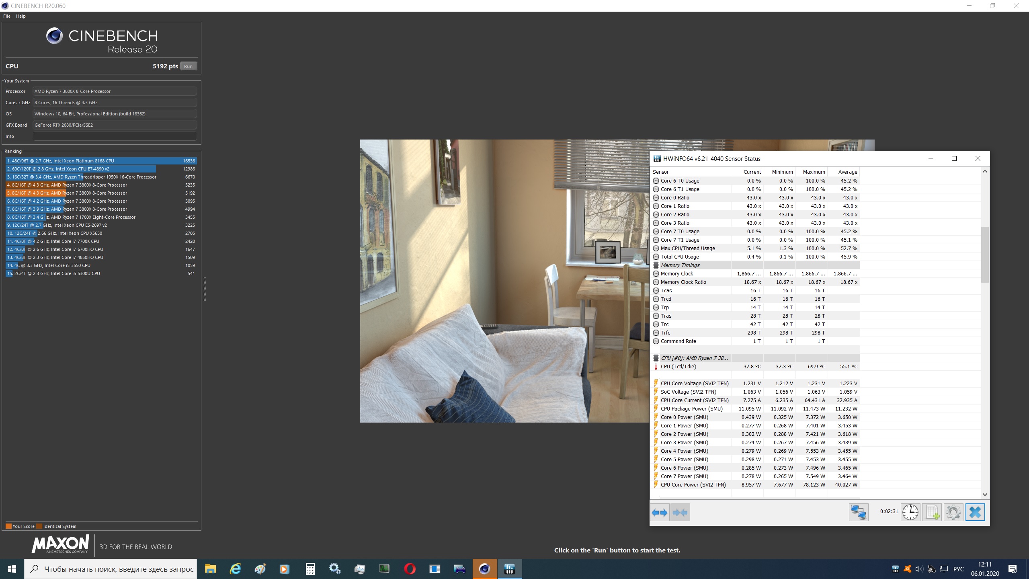The height and width of the screenshot is (579, 1029).
Task: Select the CPU (Tctl/Tdie) temperature row
Action: 678,367
